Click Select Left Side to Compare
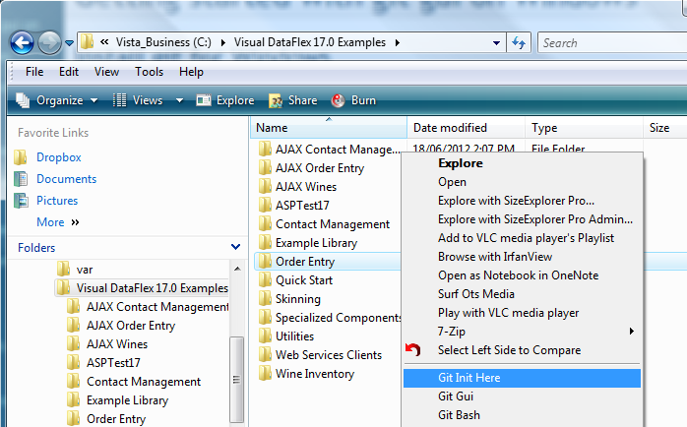Image resolution: width=687 pixels, height=427 pixels. tap(509, 350)
